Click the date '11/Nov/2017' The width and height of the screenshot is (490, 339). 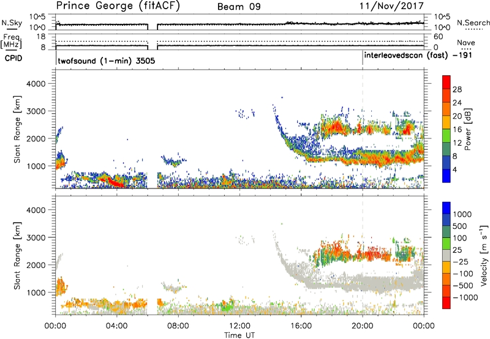point(391,6)
